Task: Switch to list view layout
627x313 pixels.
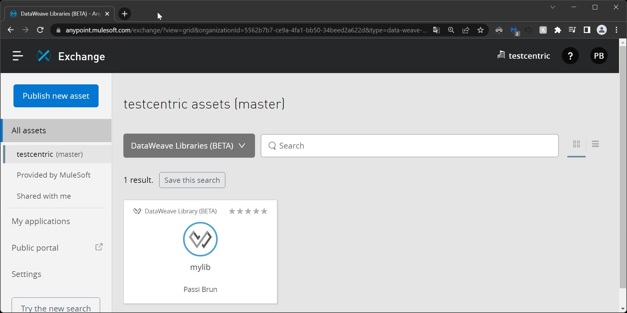Action: 595,144
